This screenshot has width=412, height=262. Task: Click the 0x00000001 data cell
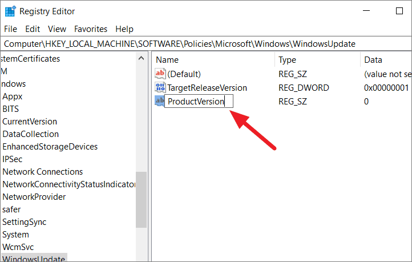[x=386, y=88]
